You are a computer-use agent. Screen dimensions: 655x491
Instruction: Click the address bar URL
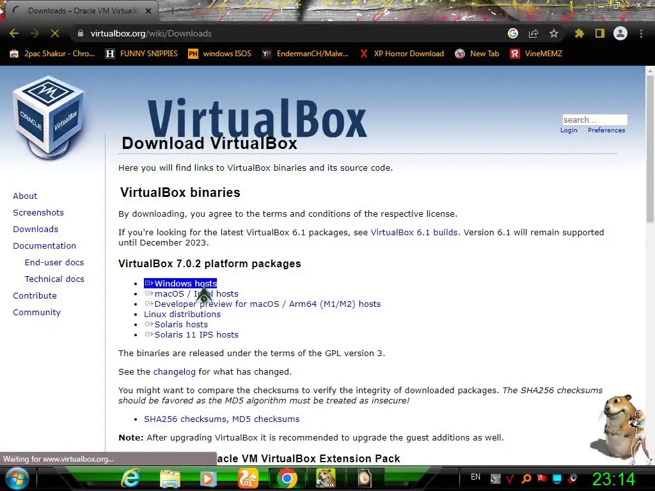tap(151, 33)
